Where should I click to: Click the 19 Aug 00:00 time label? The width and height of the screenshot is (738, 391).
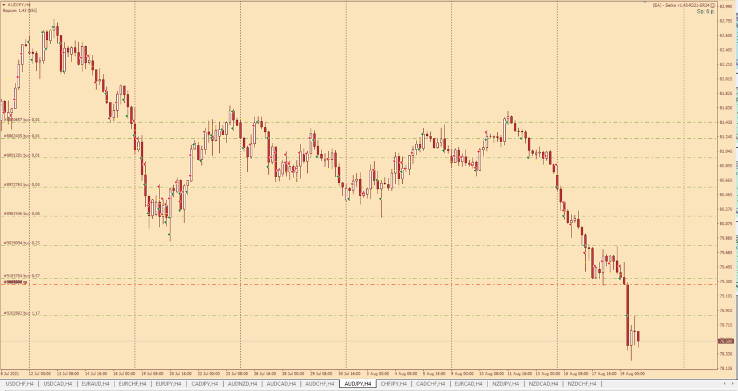click(633, 374)
